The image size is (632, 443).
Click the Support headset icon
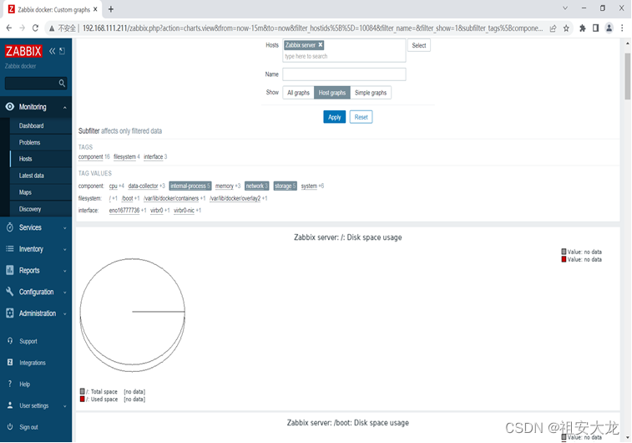10,340
